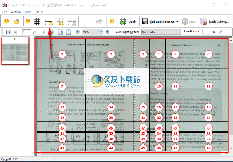Fit page to width
233x162 pixels.
coord(60,32)
